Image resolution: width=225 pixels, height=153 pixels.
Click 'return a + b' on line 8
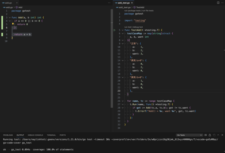coord(22,34)
